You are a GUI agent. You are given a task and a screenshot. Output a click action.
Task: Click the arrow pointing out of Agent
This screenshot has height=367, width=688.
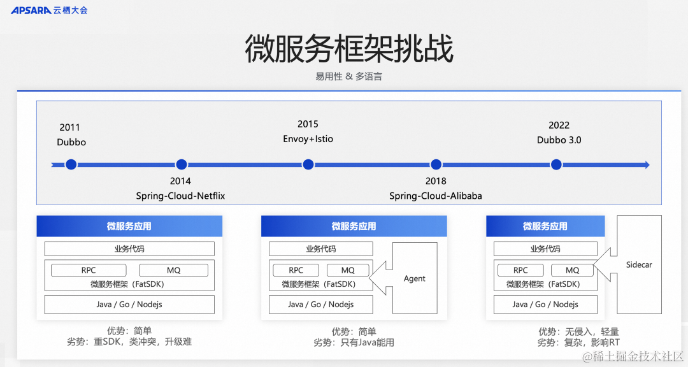tap(380, 278)
